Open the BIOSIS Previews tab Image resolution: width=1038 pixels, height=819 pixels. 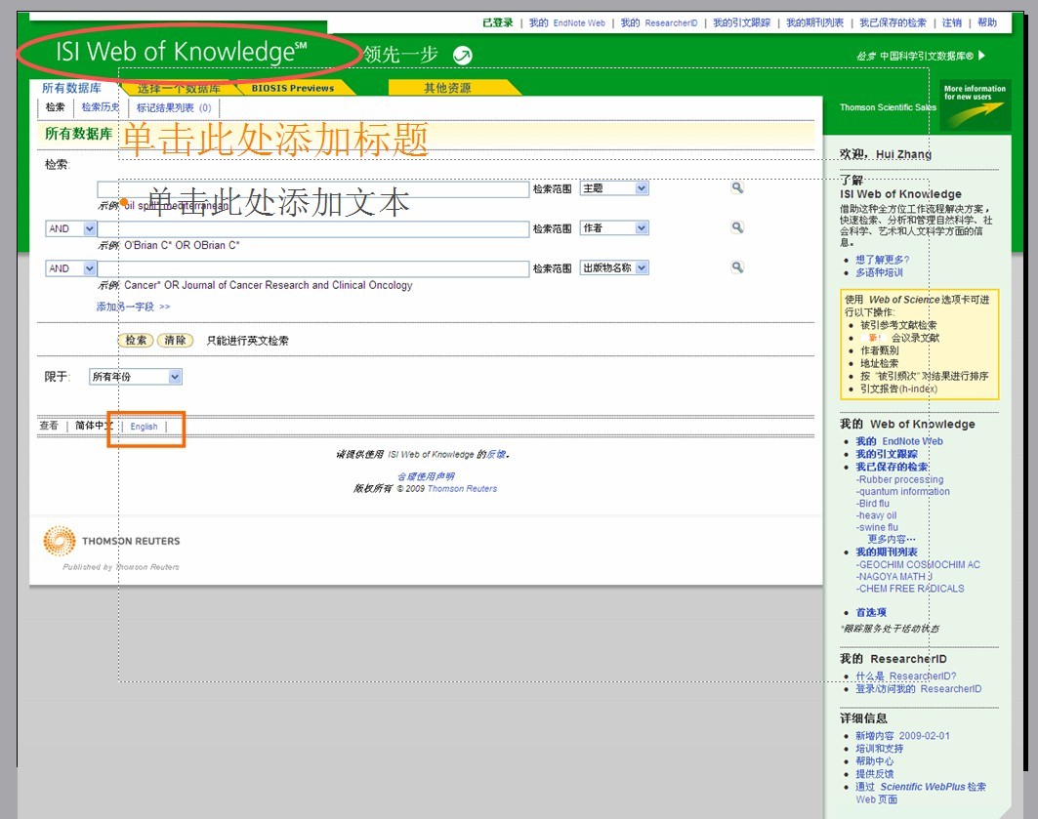click(293, 88)
